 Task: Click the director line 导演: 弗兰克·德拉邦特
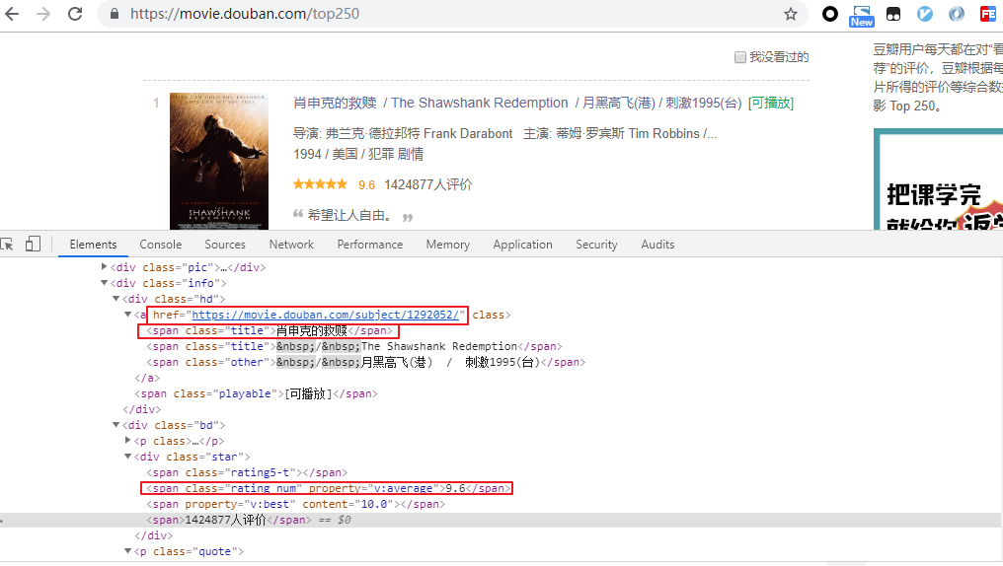click(403, 133)
